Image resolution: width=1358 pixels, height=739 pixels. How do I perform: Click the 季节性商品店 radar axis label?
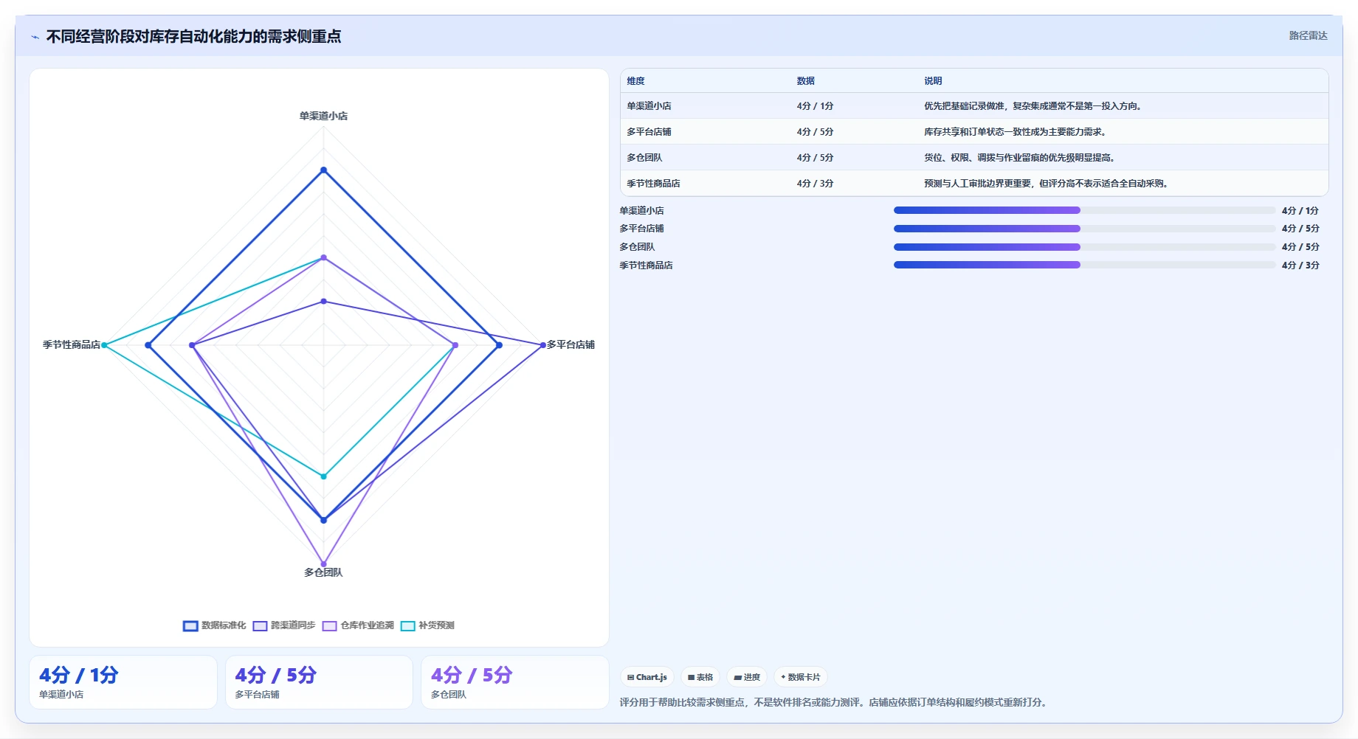pos(71,344)
